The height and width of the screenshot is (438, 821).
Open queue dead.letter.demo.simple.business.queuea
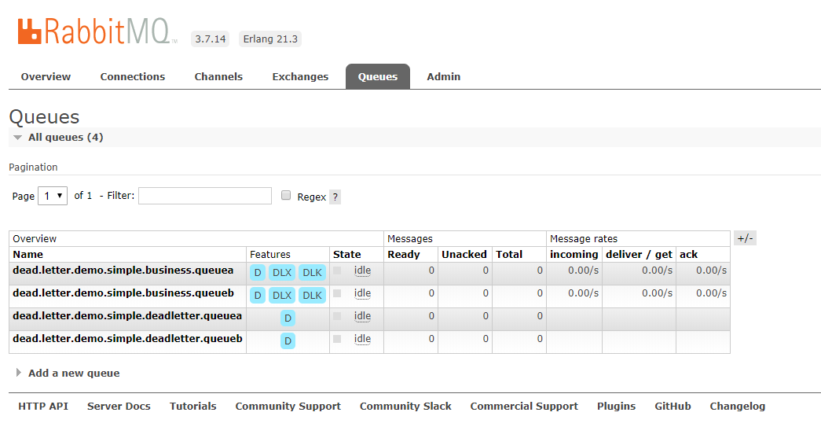coord(123,271)
